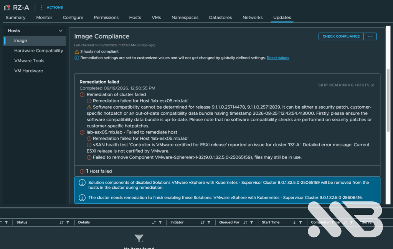View the Datastores tab
393x249 pixels.
click(x=220, y=18)
